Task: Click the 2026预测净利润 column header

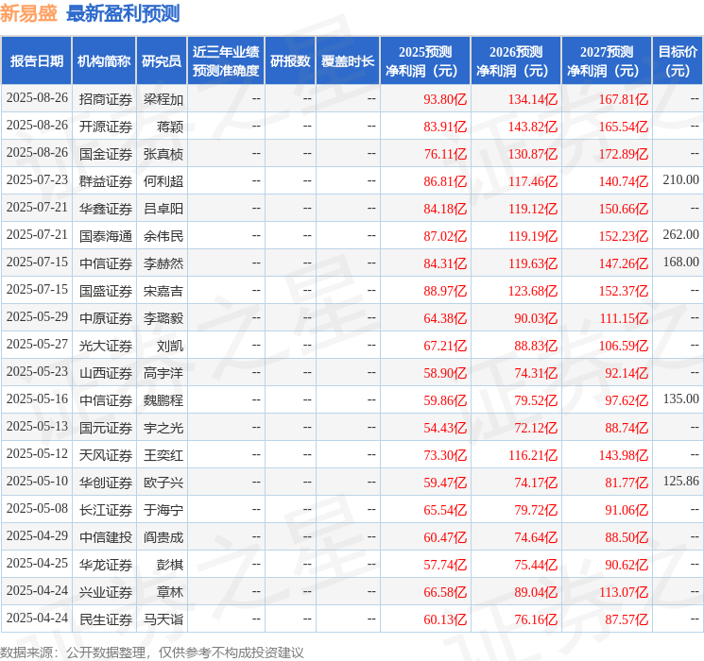Action: pyautogui.click(x=516, y=61)
